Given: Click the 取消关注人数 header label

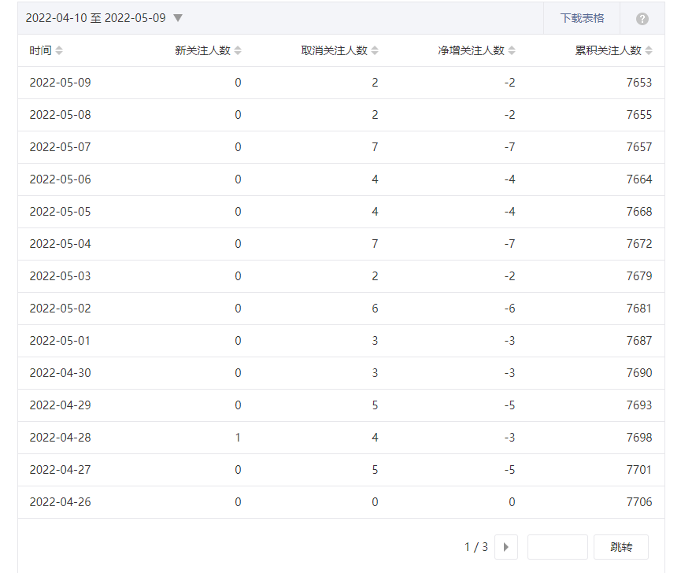Looking at the screenshot, I should 334,50.
